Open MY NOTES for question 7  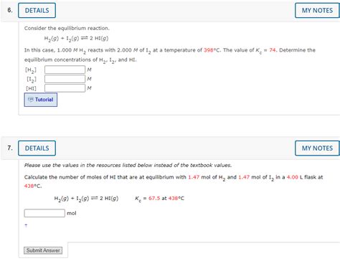[x=317, y=148]
